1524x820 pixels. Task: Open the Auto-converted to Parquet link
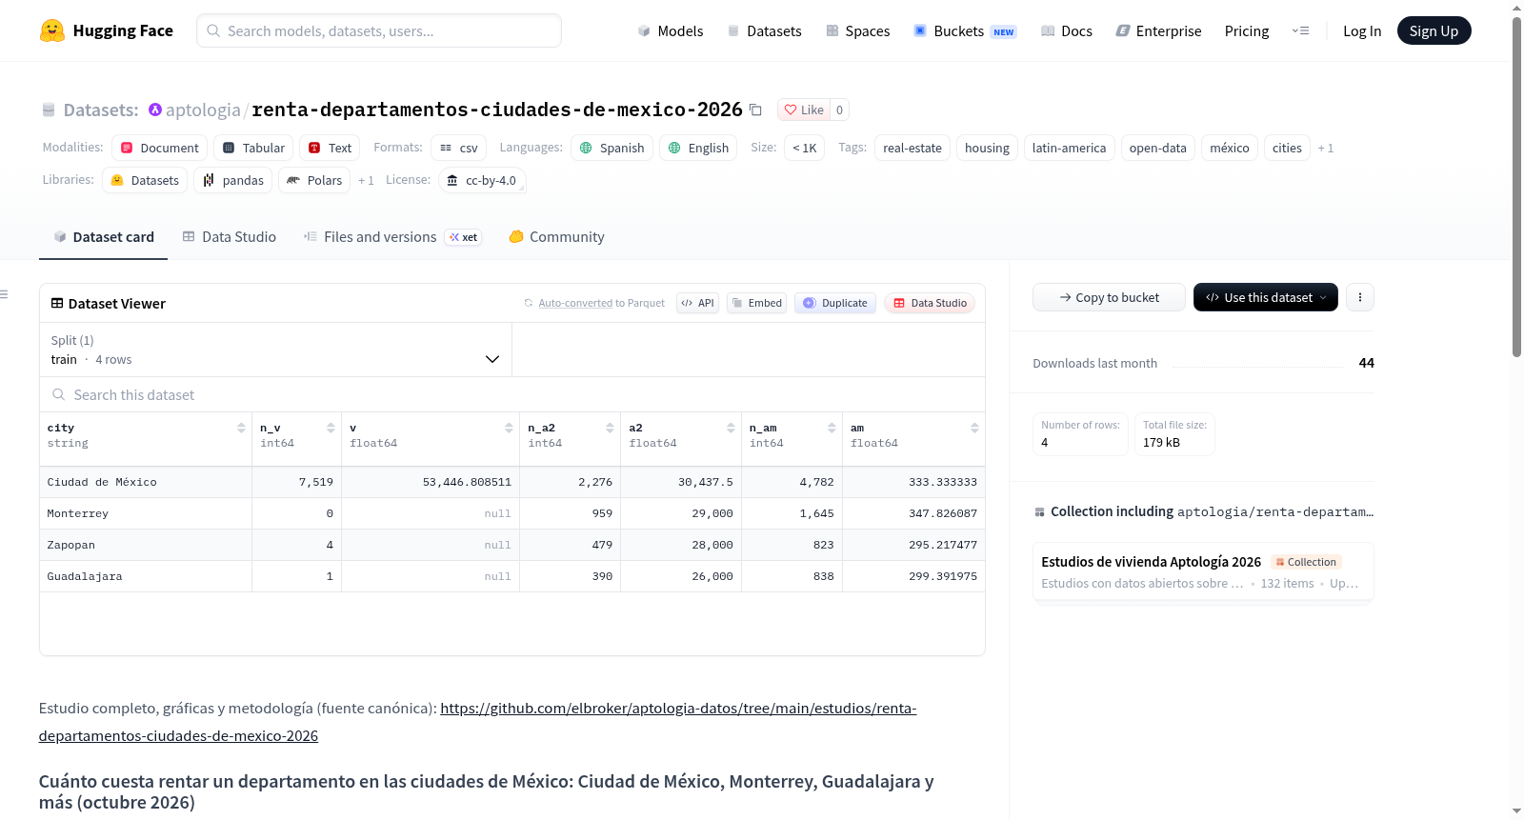pyautogui.click(x=575, y=303)
